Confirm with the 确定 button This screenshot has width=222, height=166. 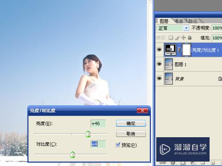pos(131,124)
